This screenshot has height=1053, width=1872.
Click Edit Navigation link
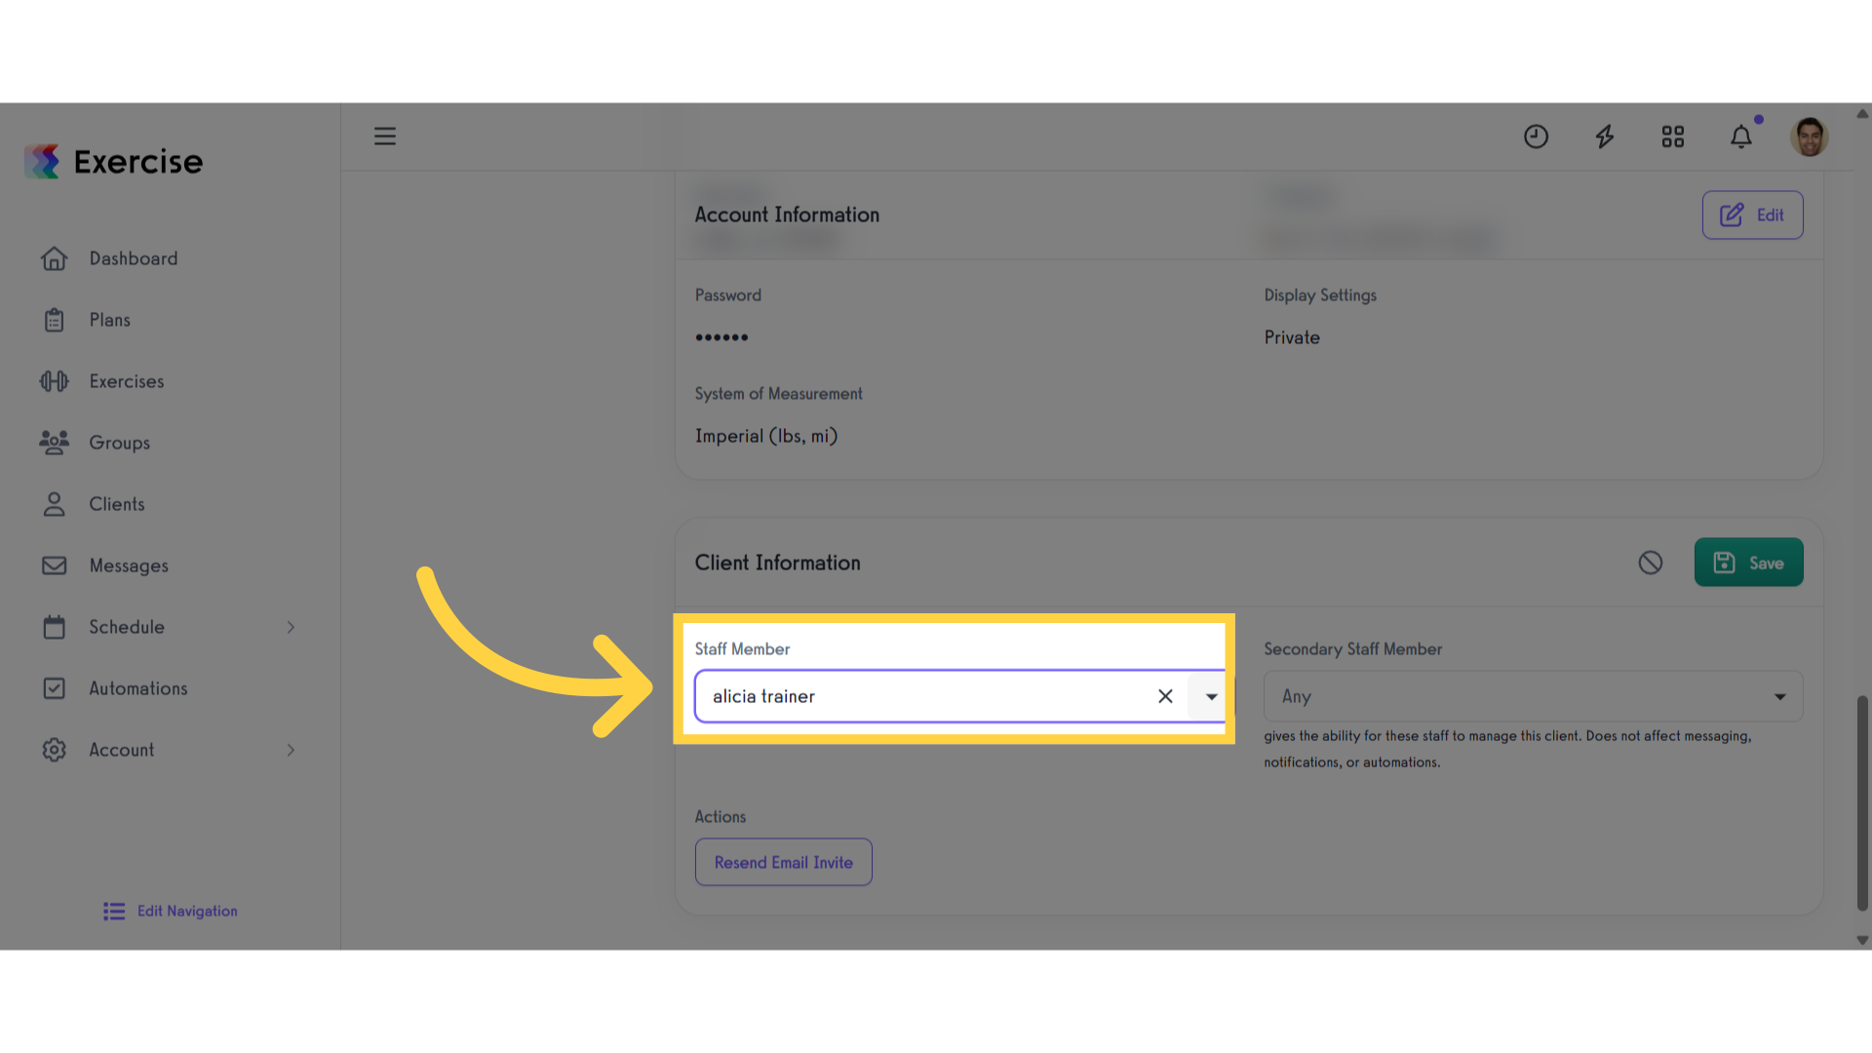point(187,911)
